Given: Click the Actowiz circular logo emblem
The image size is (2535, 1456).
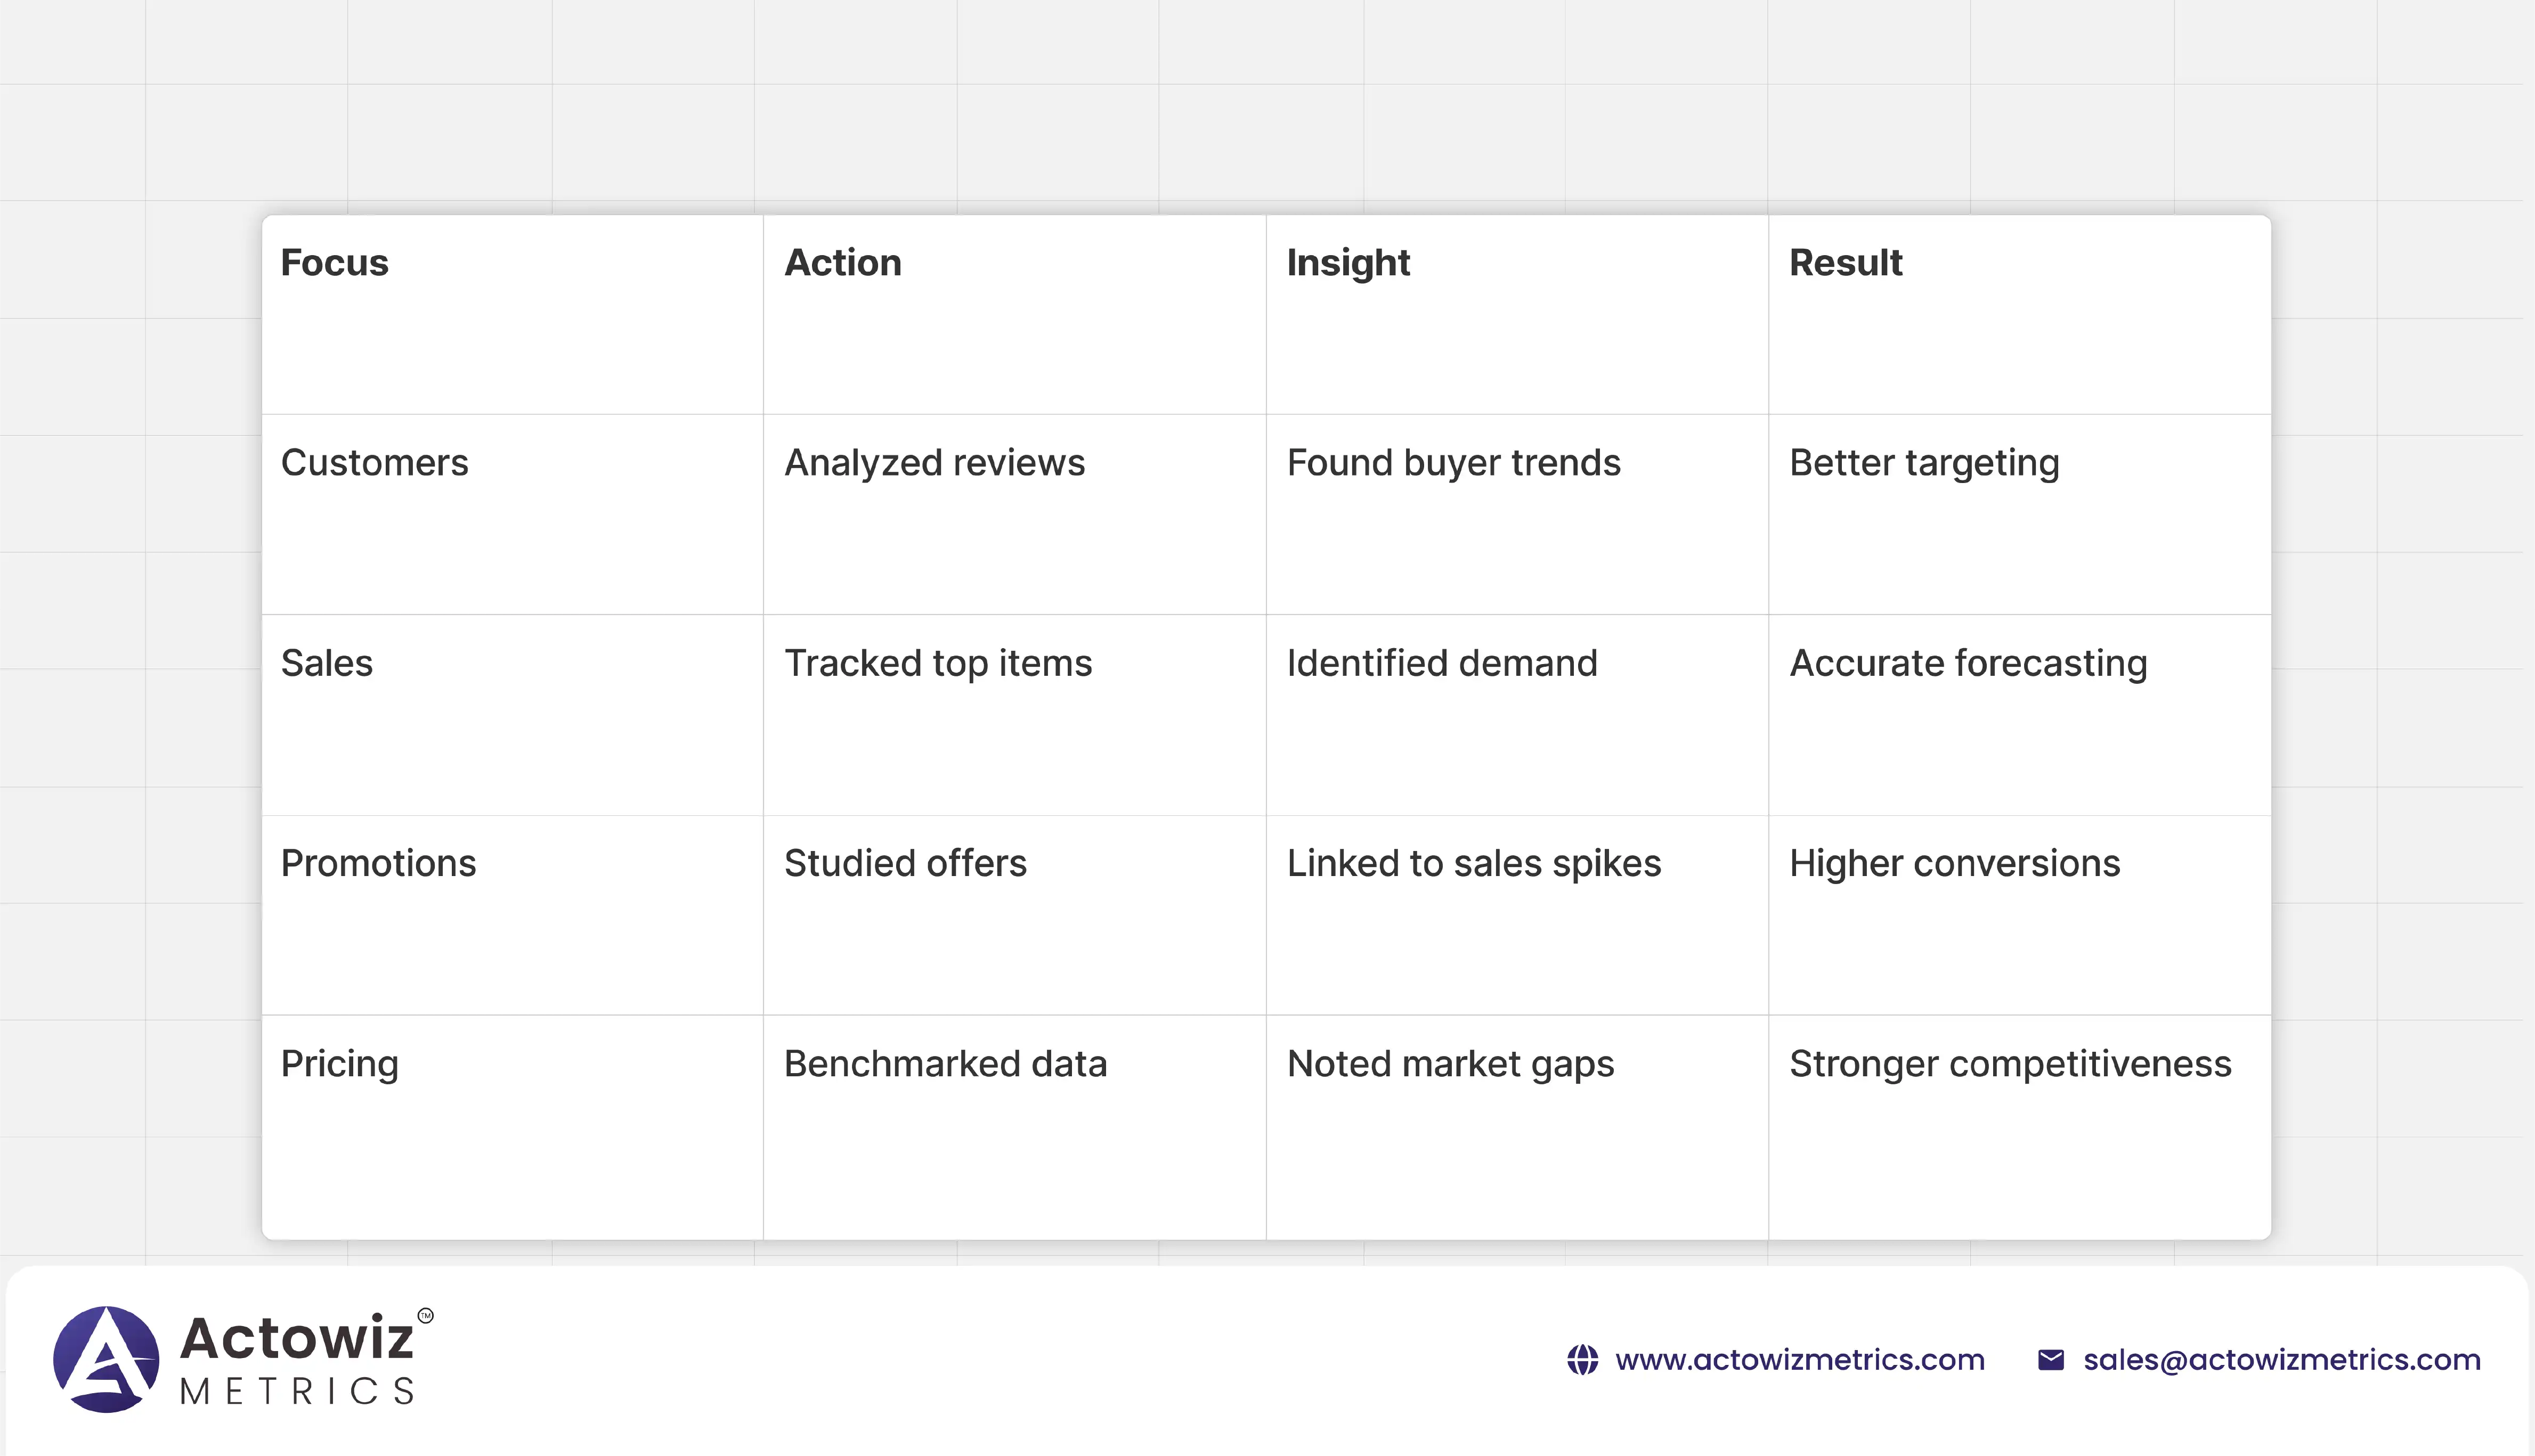Looking at the screenshot, I should point(106,1359).
